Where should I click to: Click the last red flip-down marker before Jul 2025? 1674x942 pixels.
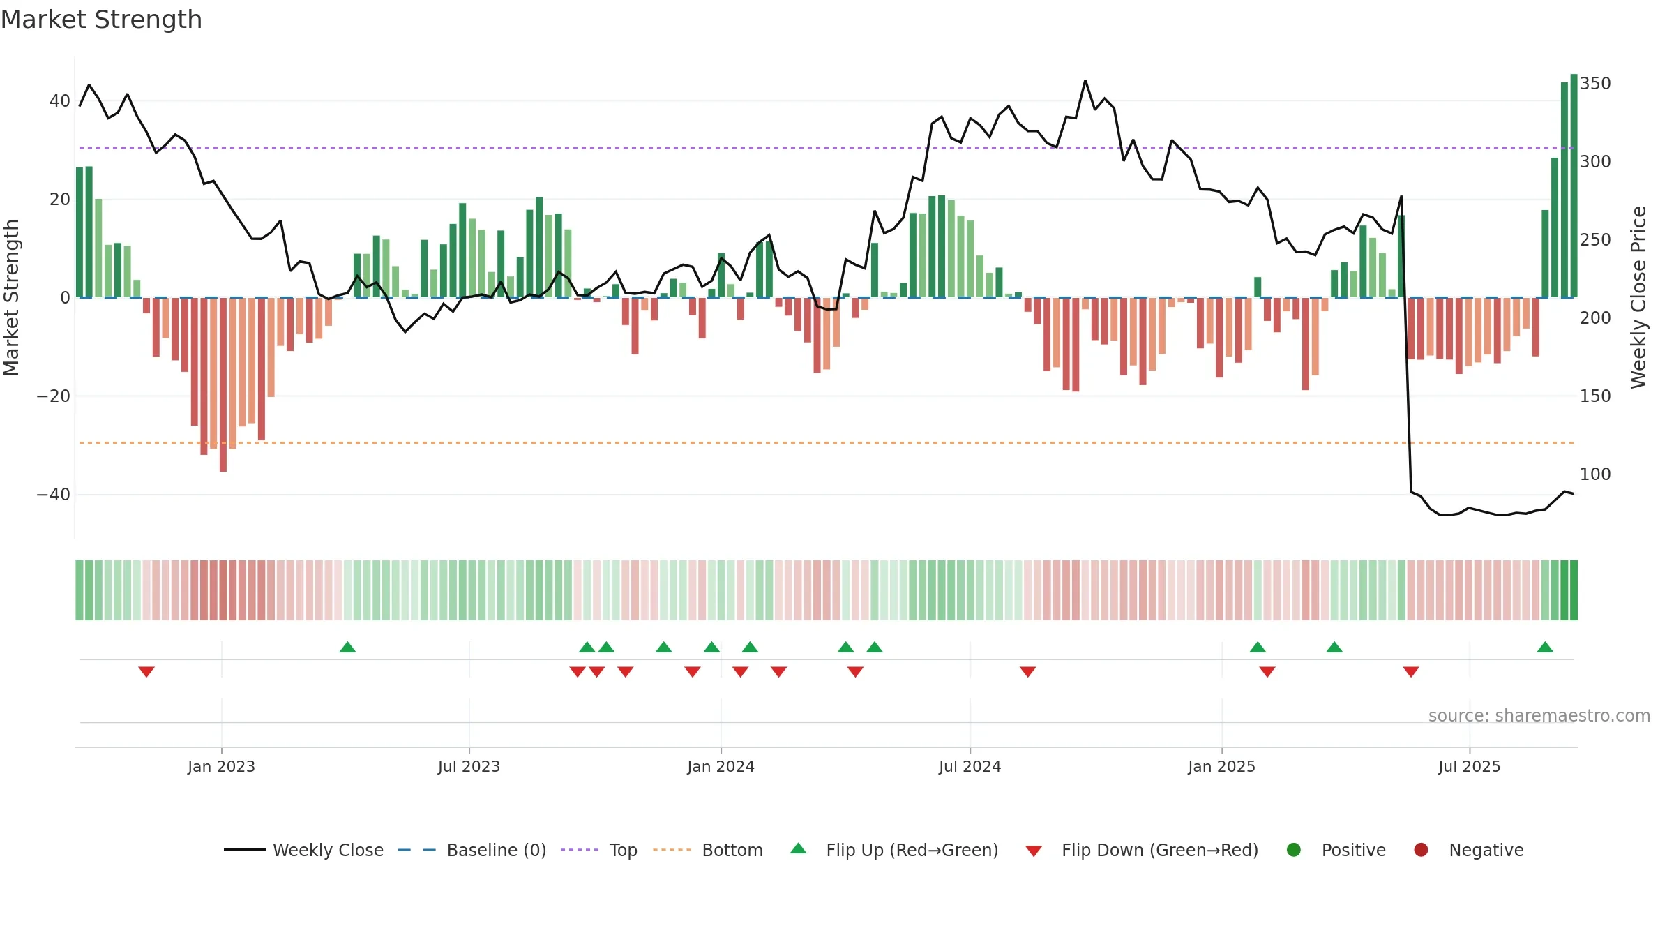[x=1411, y=671]
